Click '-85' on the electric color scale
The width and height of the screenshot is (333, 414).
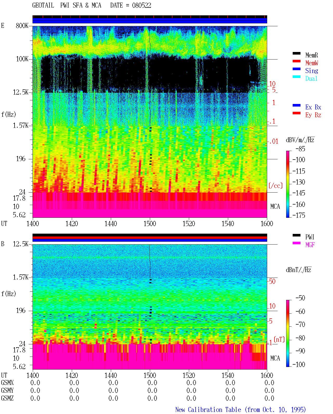300,149
